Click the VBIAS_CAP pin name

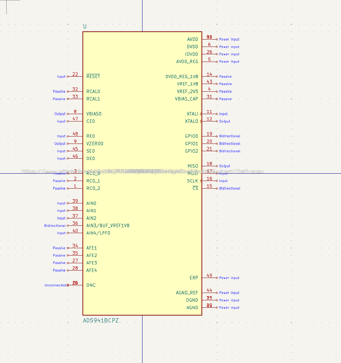coord(186,99)
